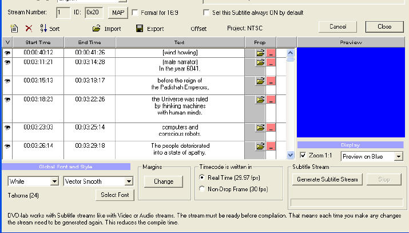Screen dimensions: 409x233
Task: Open properties folder for apathy row
Action: 260,146
